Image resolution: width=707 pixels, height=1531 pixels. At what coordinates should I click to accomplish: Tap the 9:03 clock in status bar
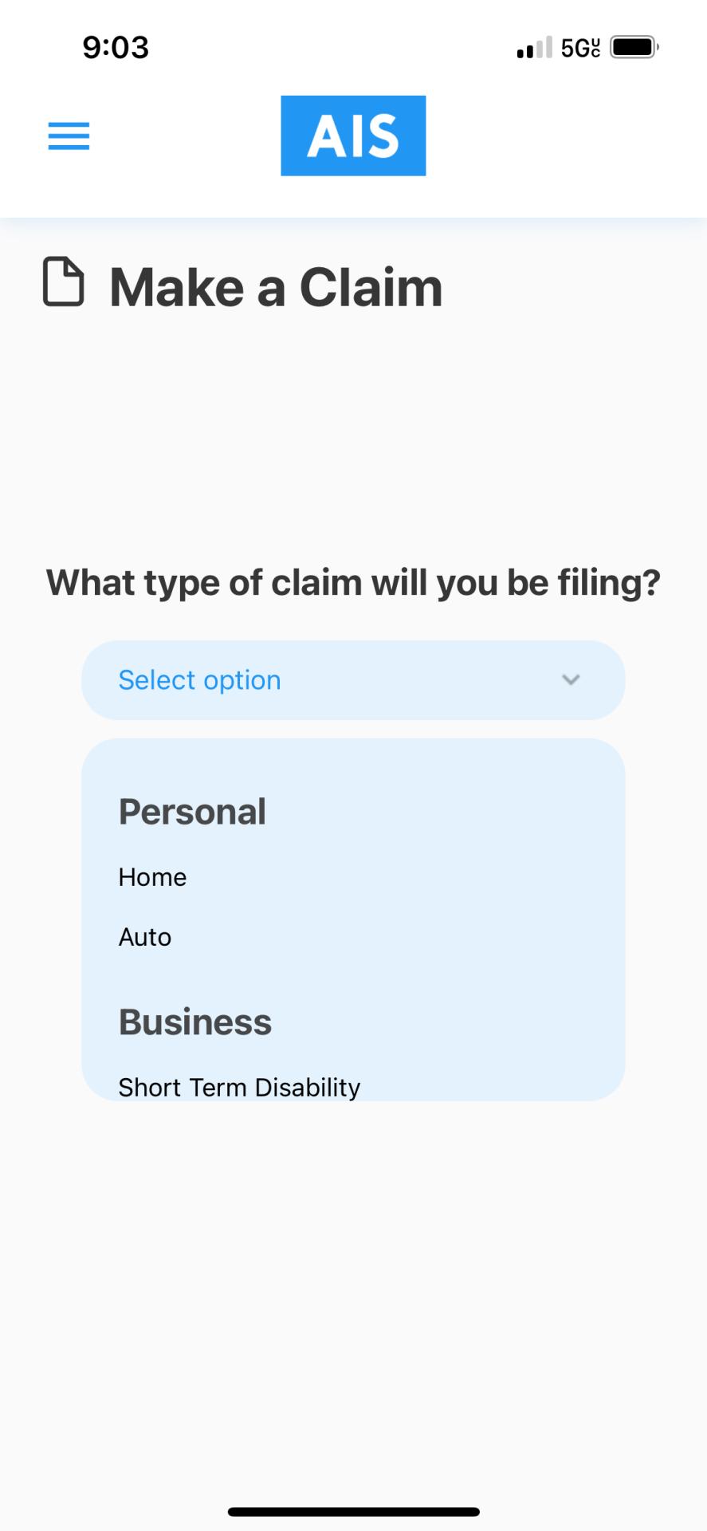pyautogui.click(x=116, y=48)
